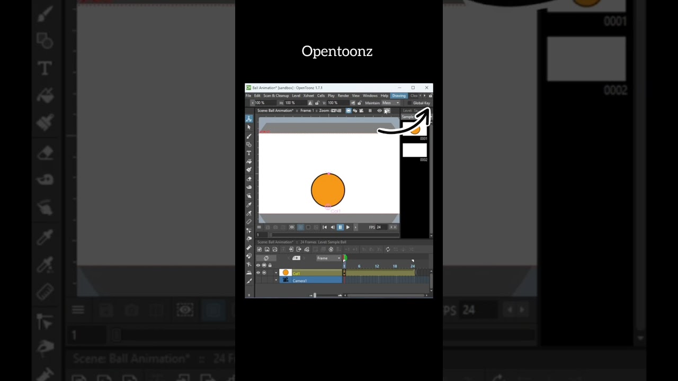The height and width of the screenshot is (381, 678).
Task: Switch viewer to Camera Stand view
Action: [349, 111]
